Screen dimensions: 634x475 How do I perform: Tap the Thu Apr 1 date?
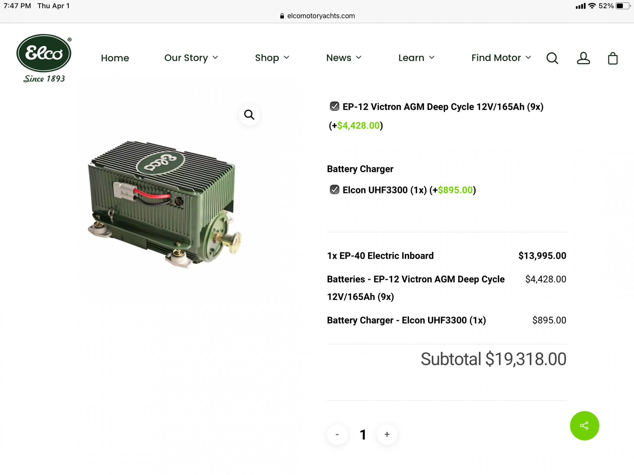tap(53, 6)
